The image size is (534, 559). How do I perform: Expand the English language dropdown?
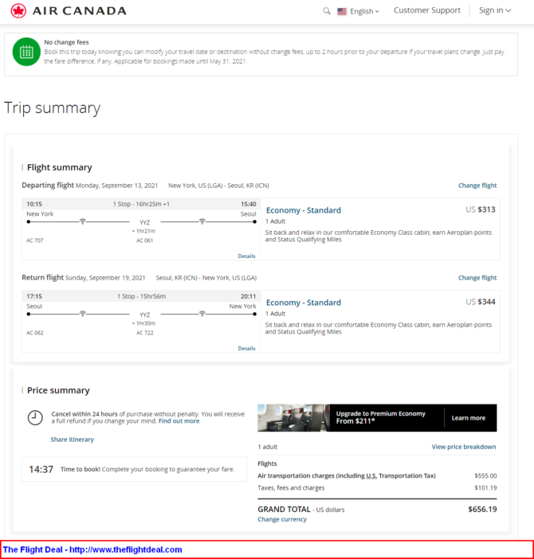364,11
